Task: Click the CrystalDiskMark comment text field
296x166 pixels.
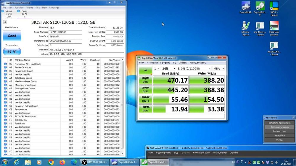Action: (x=182, y=116)
